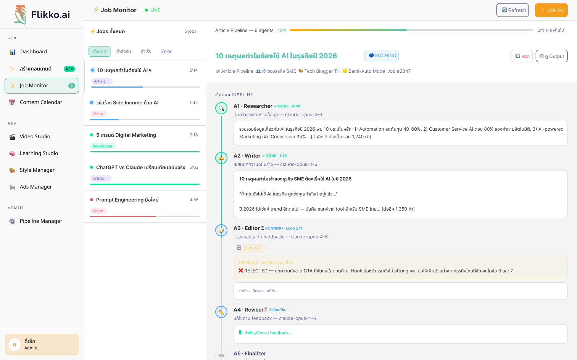577x360 pixels.
Task: Select the กำลังรัน filter tab
Action: (124, 51)
